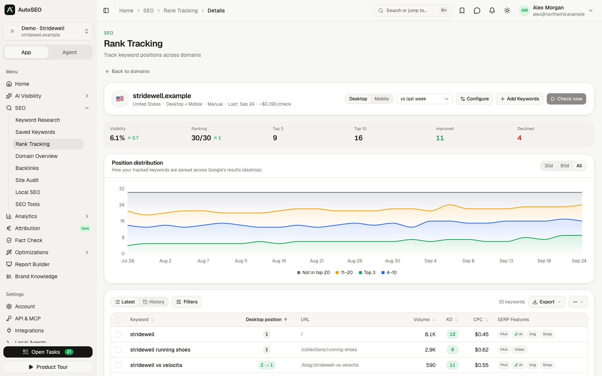Switch to the History tab
602x376 pixels.
(x=154, y=302)
